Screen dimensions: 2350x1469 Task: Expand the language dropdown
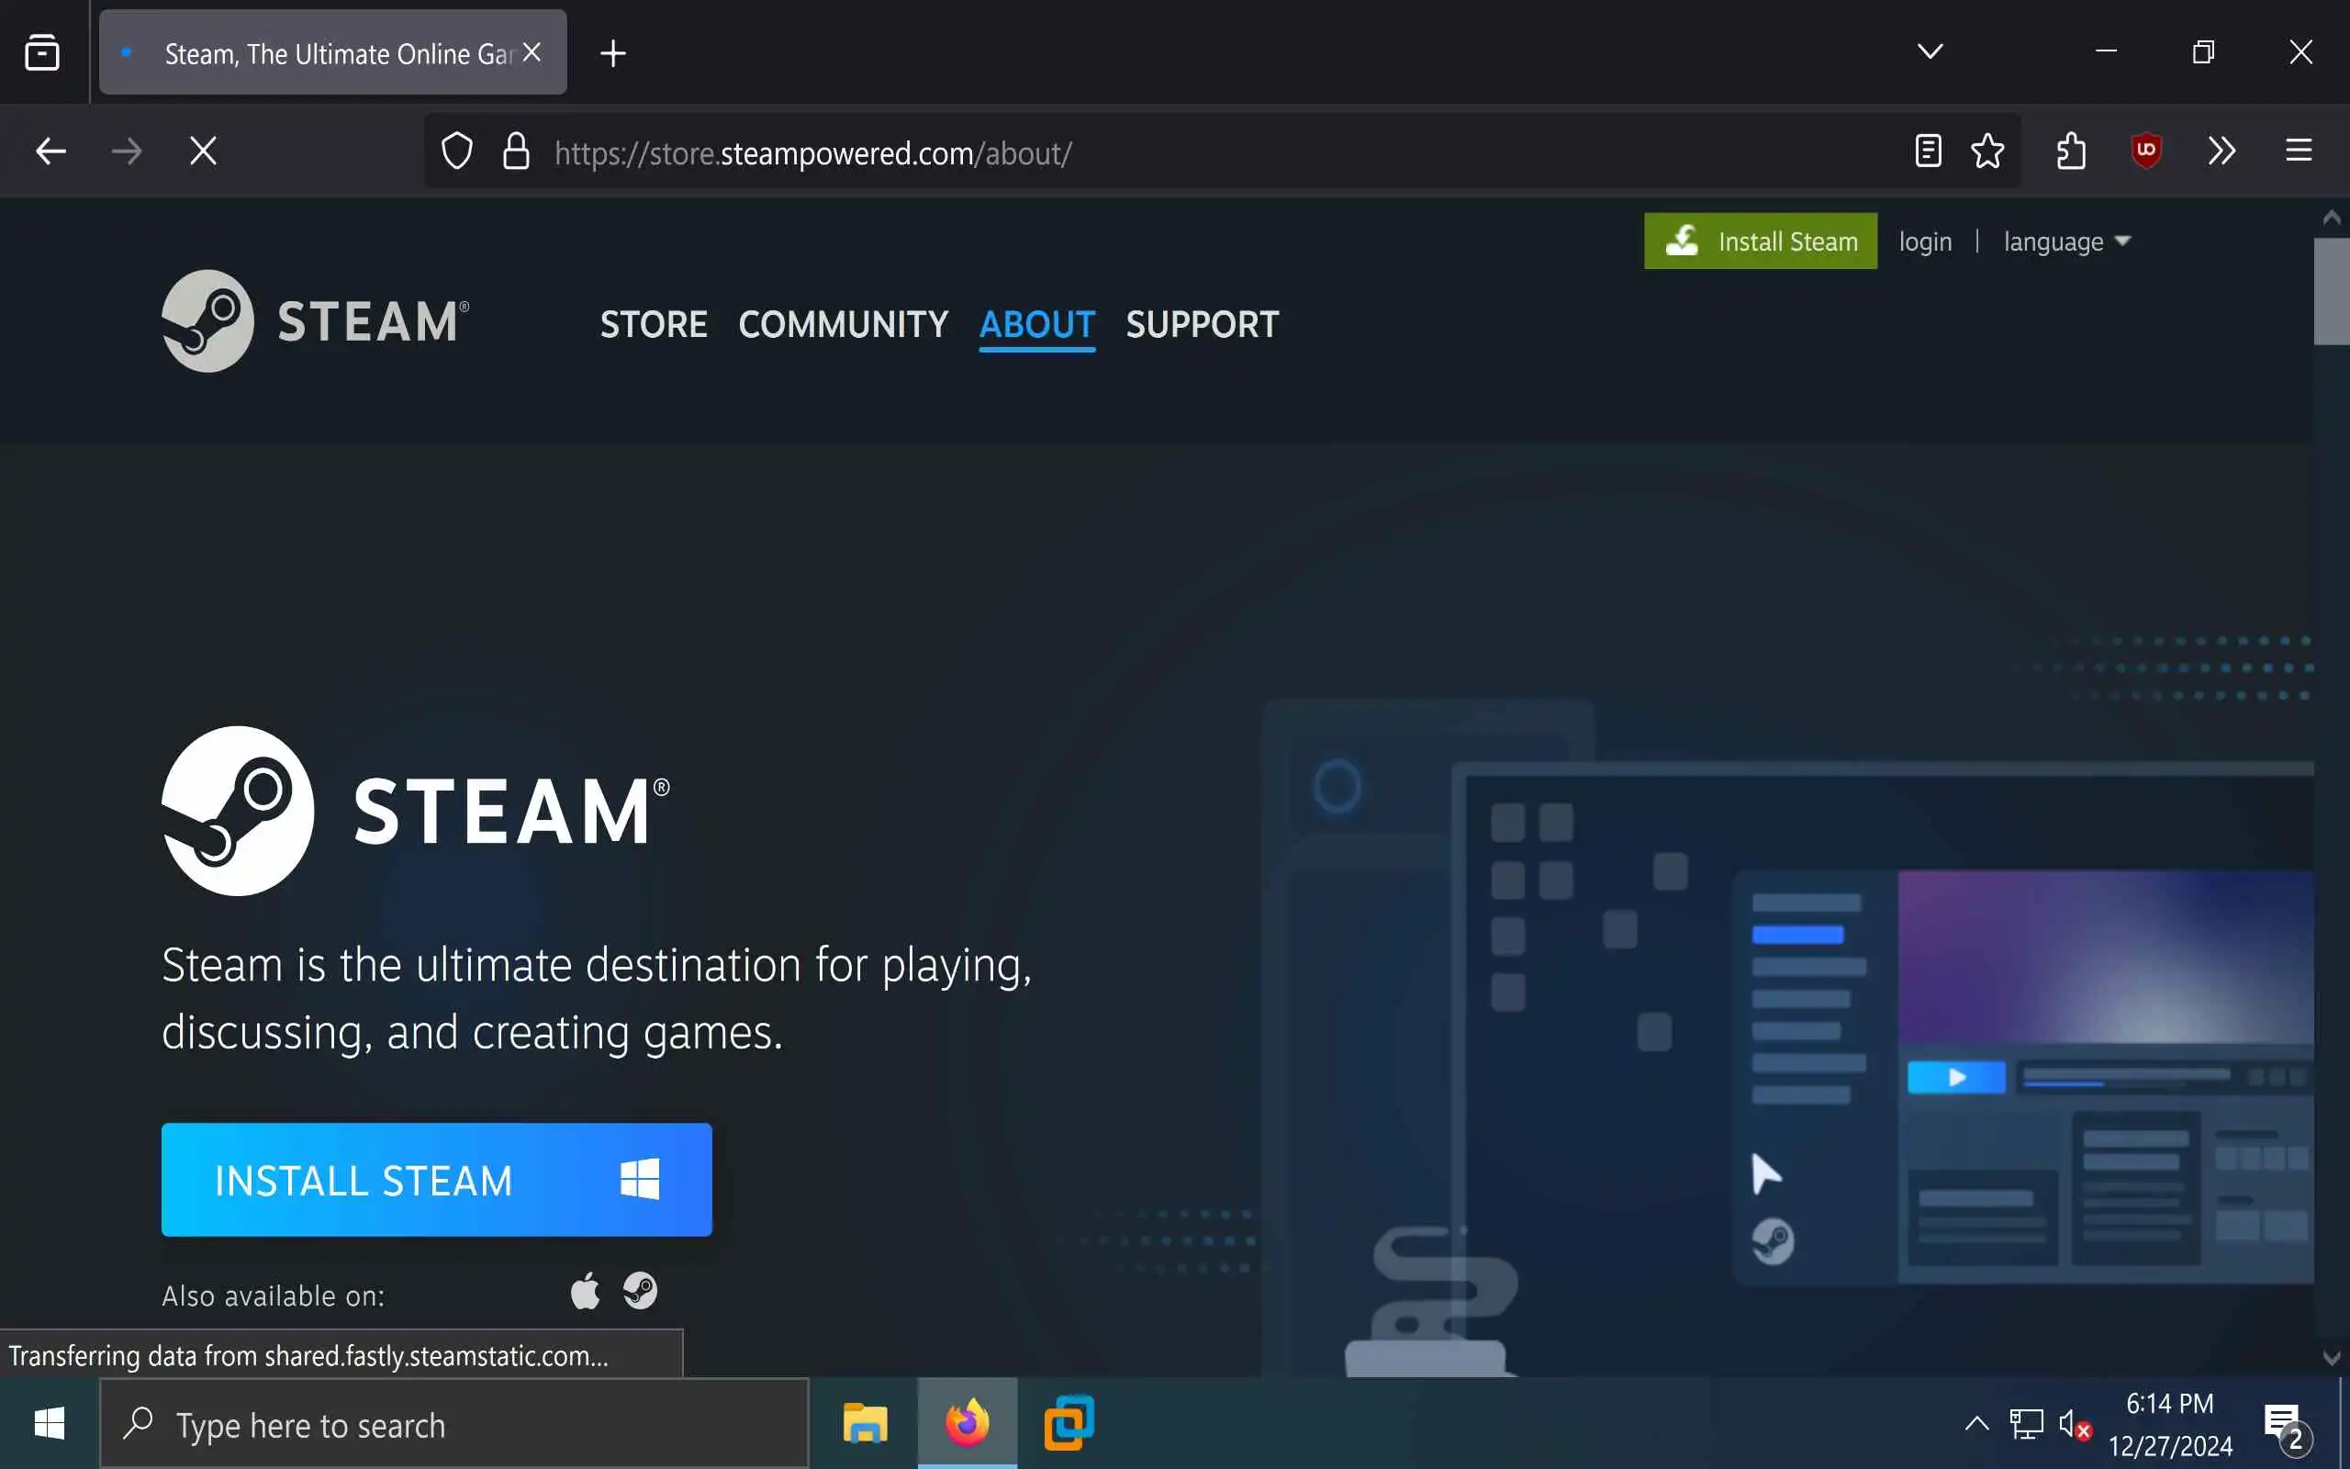pyautogui.click(x=2066, y=241)
